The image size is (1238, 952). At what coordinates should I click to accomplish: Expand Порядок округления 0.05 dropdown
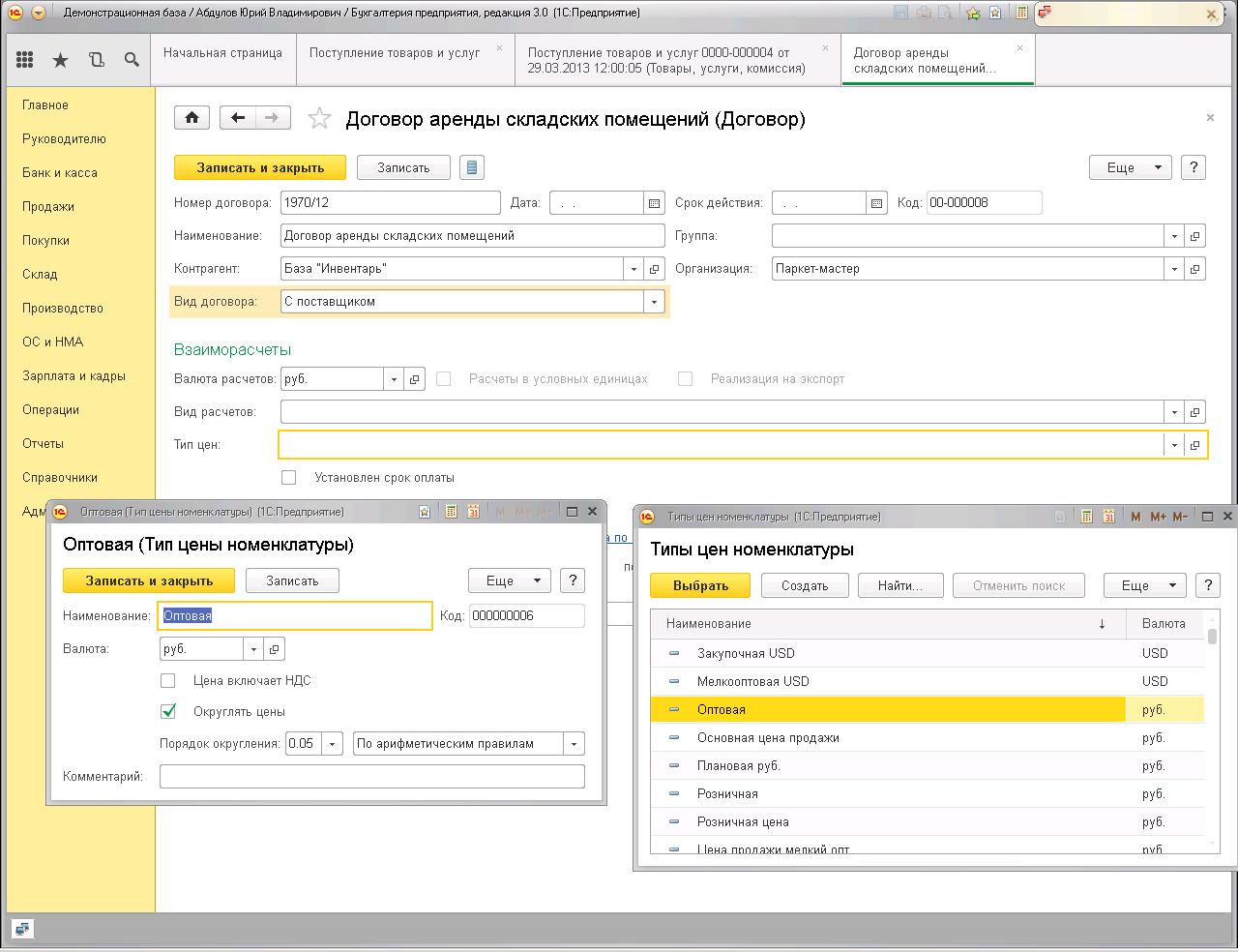point(333,744)
